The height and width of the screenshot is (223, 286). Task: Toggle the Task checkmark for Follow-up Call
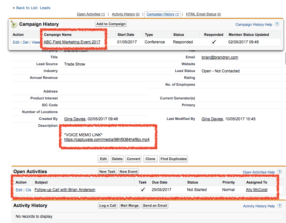point(143,190)
